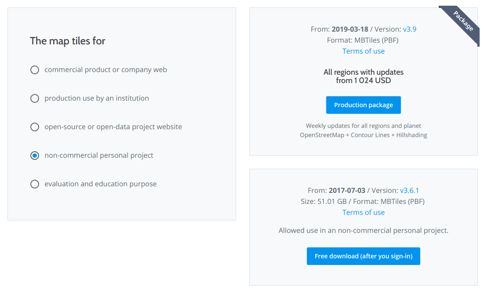Select the evaluation and education purpose radio button
The height and width of the screenshot is (290, 484).
coord(35,184)
